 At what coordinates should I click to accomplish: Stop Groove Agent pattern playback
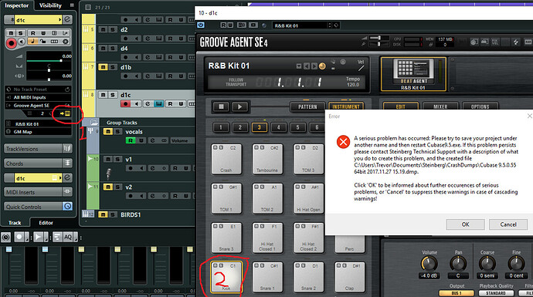click(221, 107)
